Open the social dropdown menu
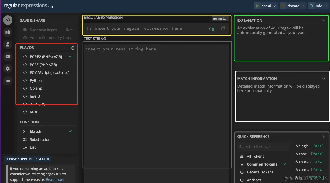Image resolution: width=330 pixels, height=183 pixels. 266,6
